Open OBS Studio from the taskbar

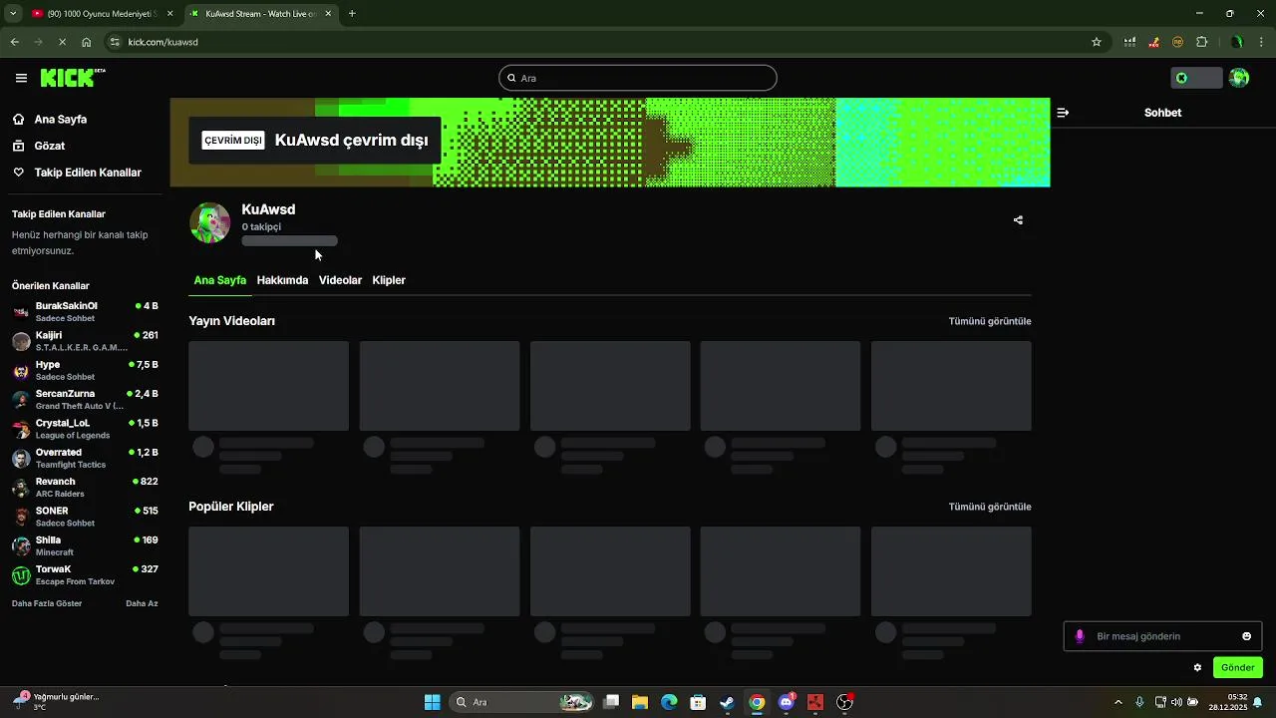pyautogui.click(x=844, y=702)
